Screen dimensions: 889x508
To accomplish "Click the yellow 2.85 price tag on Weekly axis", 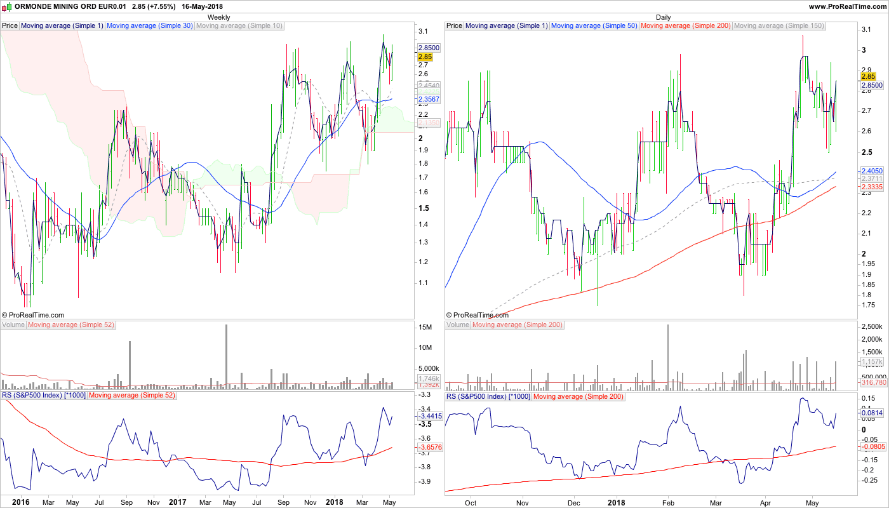I will [x=425, y=57].
